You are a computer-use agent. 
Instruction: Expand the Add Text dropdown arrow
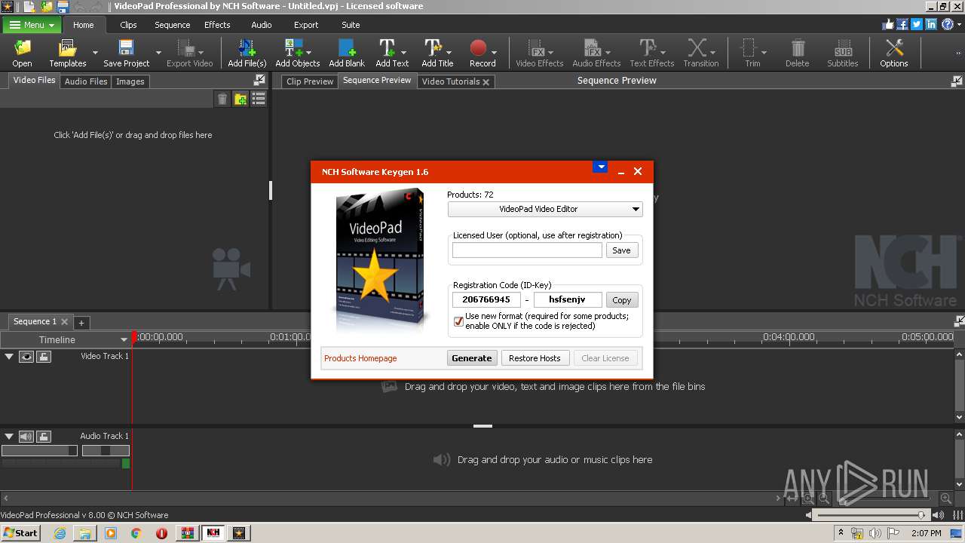(404, 53)
